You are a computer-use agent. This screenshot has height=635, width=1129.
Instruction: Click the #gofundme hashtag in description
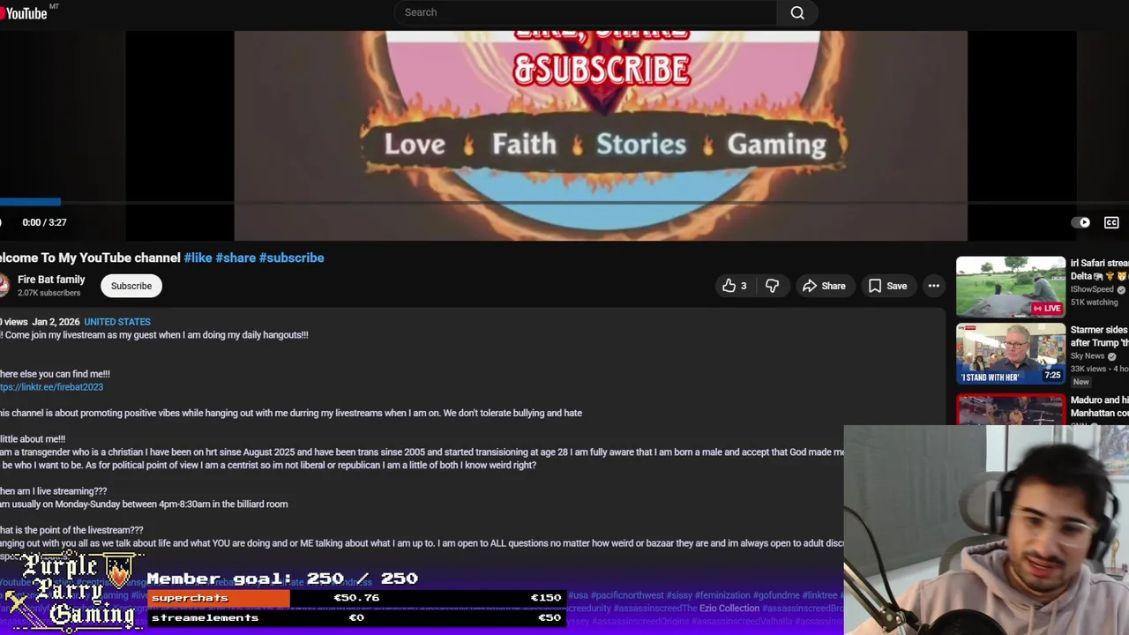click(x=775, y=595)
